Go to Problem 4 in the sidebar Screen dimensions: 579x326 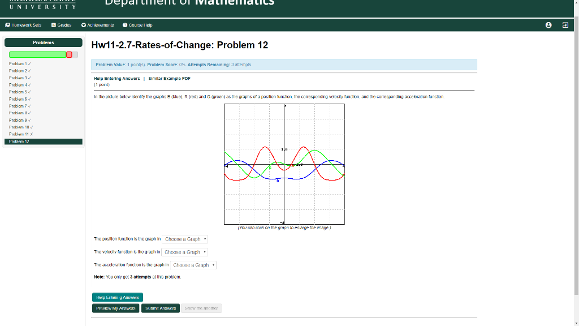(x=20, y=85)
